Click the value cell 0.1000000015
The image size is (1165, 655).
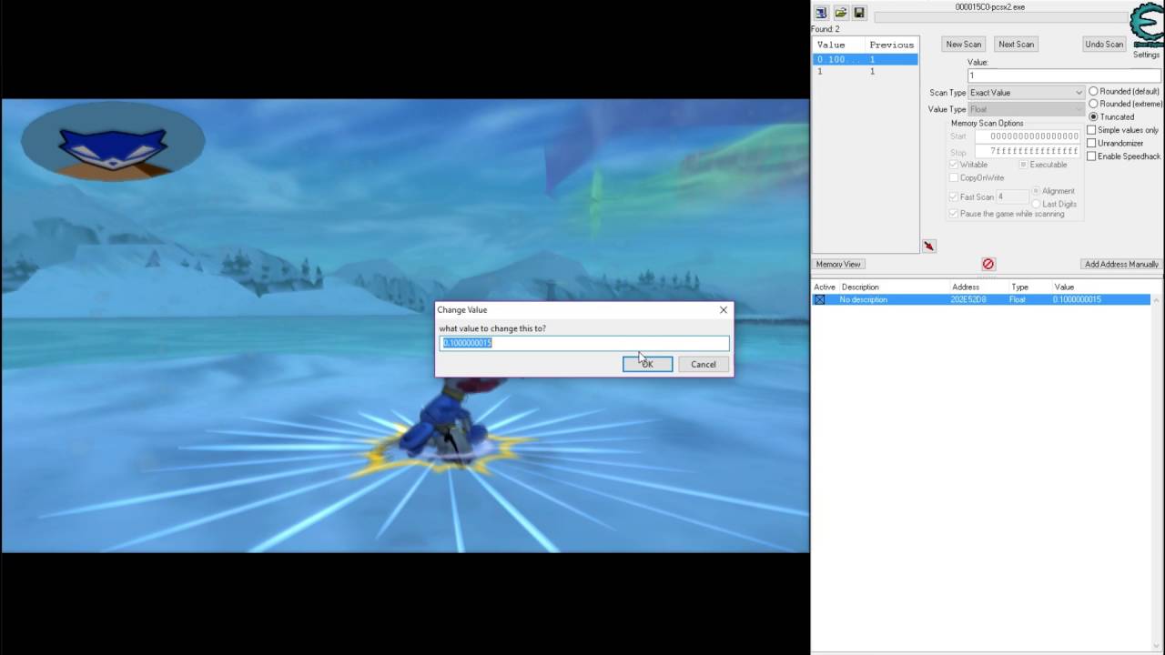(1077, 299)
